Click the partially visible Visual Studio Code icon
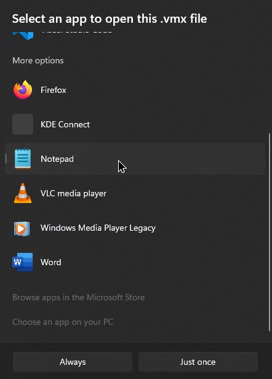Image resolution: width=272 pixels, height=379 pixels. [x=23, y=36]
